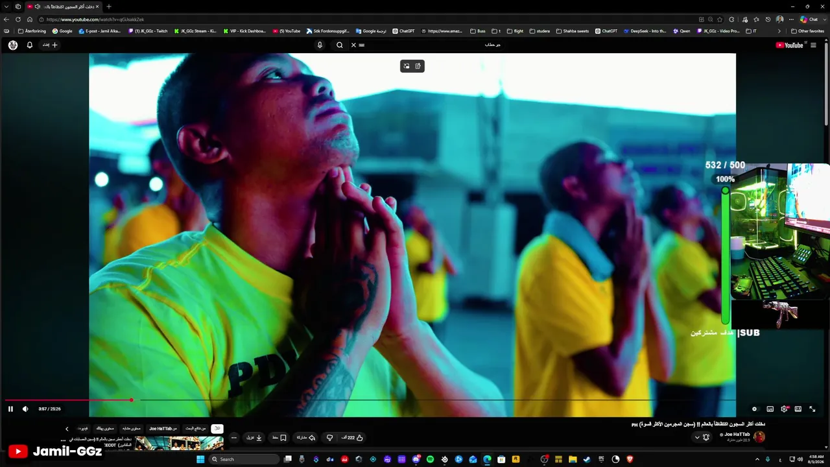Open the Google bookmark
The image size is (830, 467).
(62, 31)
